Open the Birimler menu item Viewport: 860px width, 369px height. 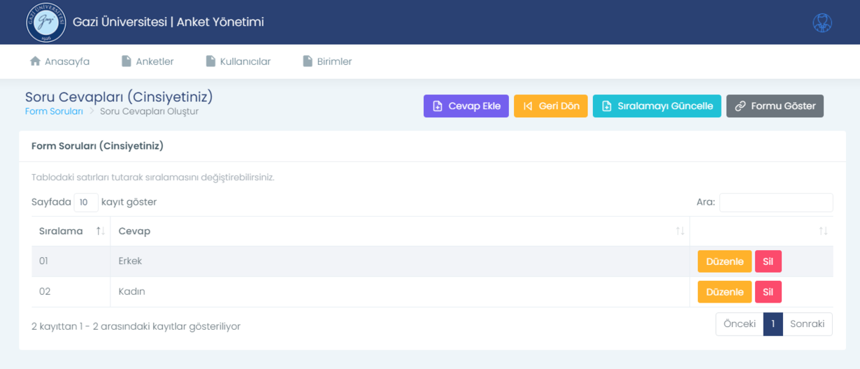click(x=327, y=61)
